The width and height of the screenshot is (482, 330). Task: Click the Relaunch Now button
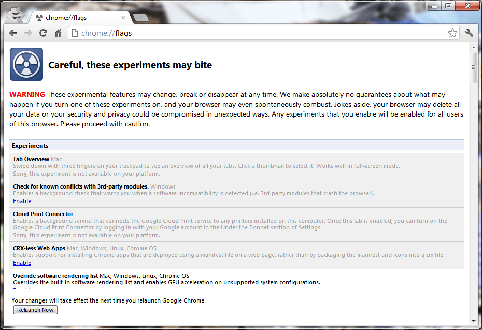[35, 309]
